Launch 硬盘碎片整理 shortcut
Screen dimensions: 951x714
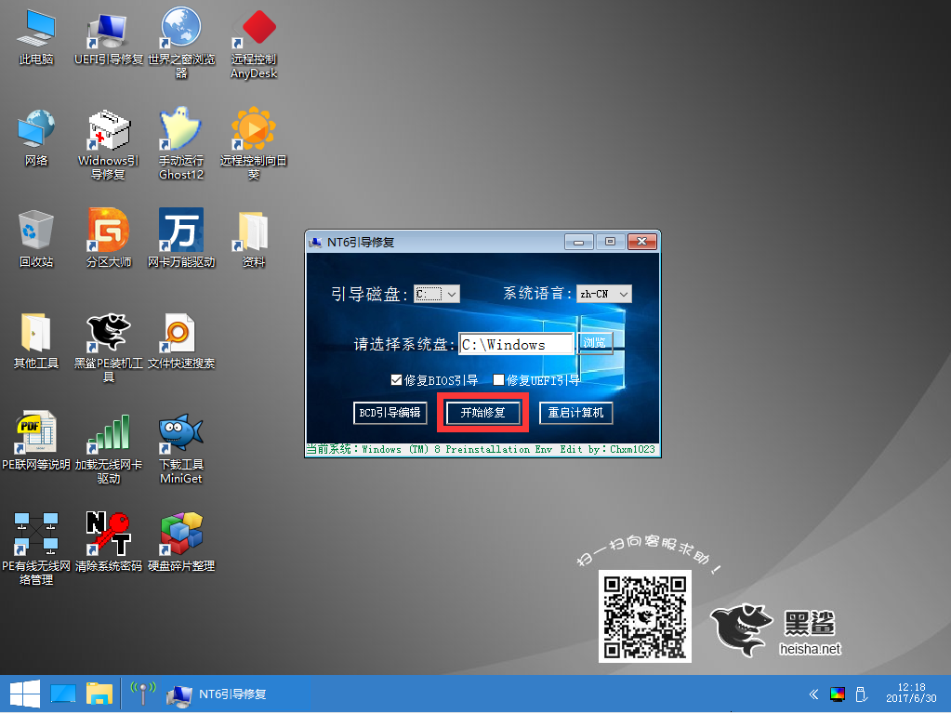(181, 542)
